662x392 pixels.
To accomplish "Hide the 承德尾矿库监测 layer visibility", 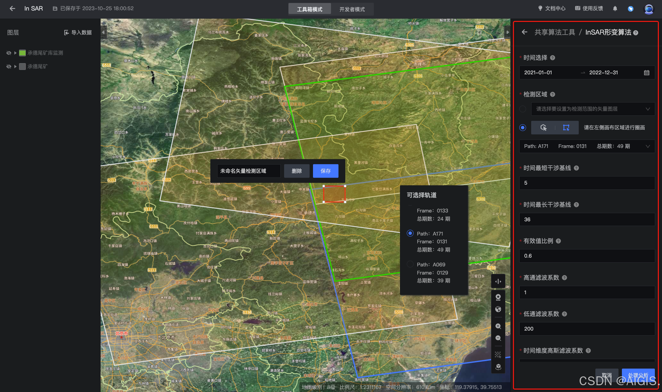I will [9, 53].
